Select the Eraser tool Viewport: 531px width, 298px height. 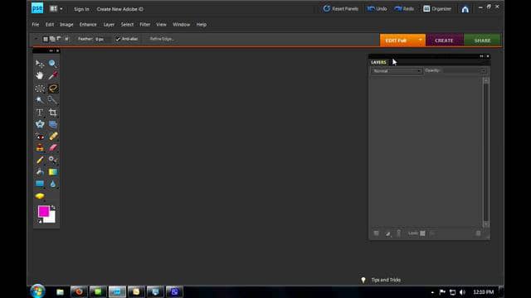pyautogui.click(x=53, y=147)
